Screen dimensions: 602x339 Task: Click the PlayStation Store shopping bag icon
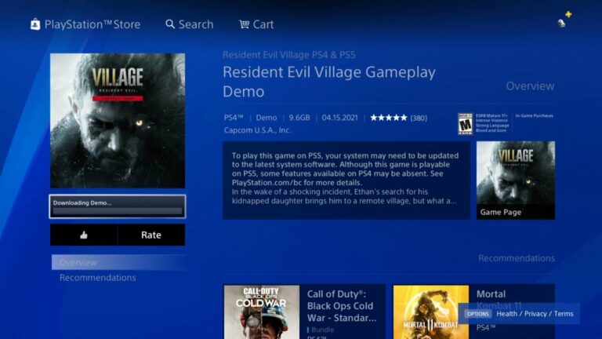tap(35, 24)
